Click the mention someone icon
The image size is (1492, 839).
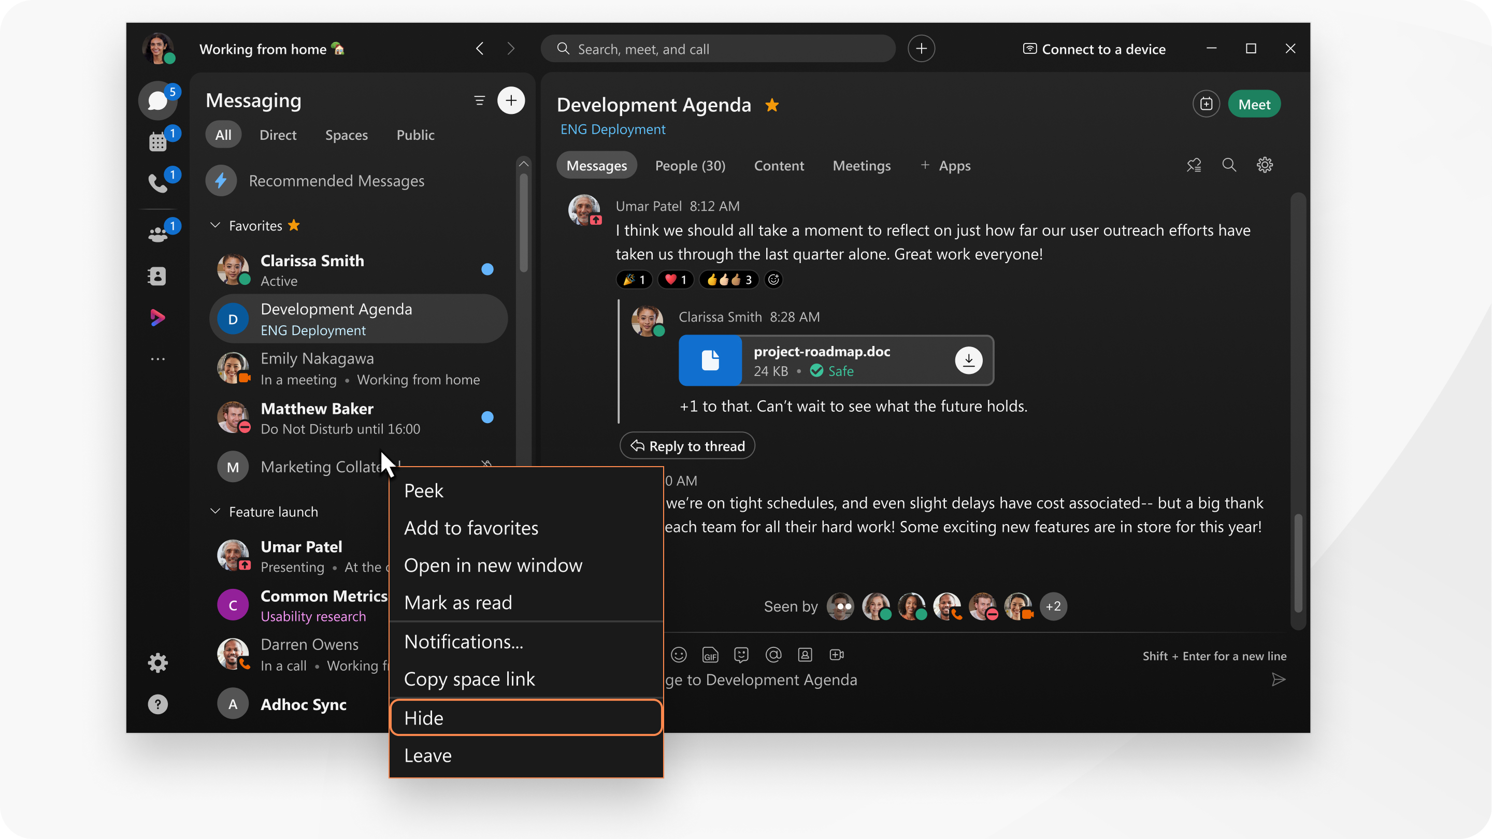click(x=773, y=655)
